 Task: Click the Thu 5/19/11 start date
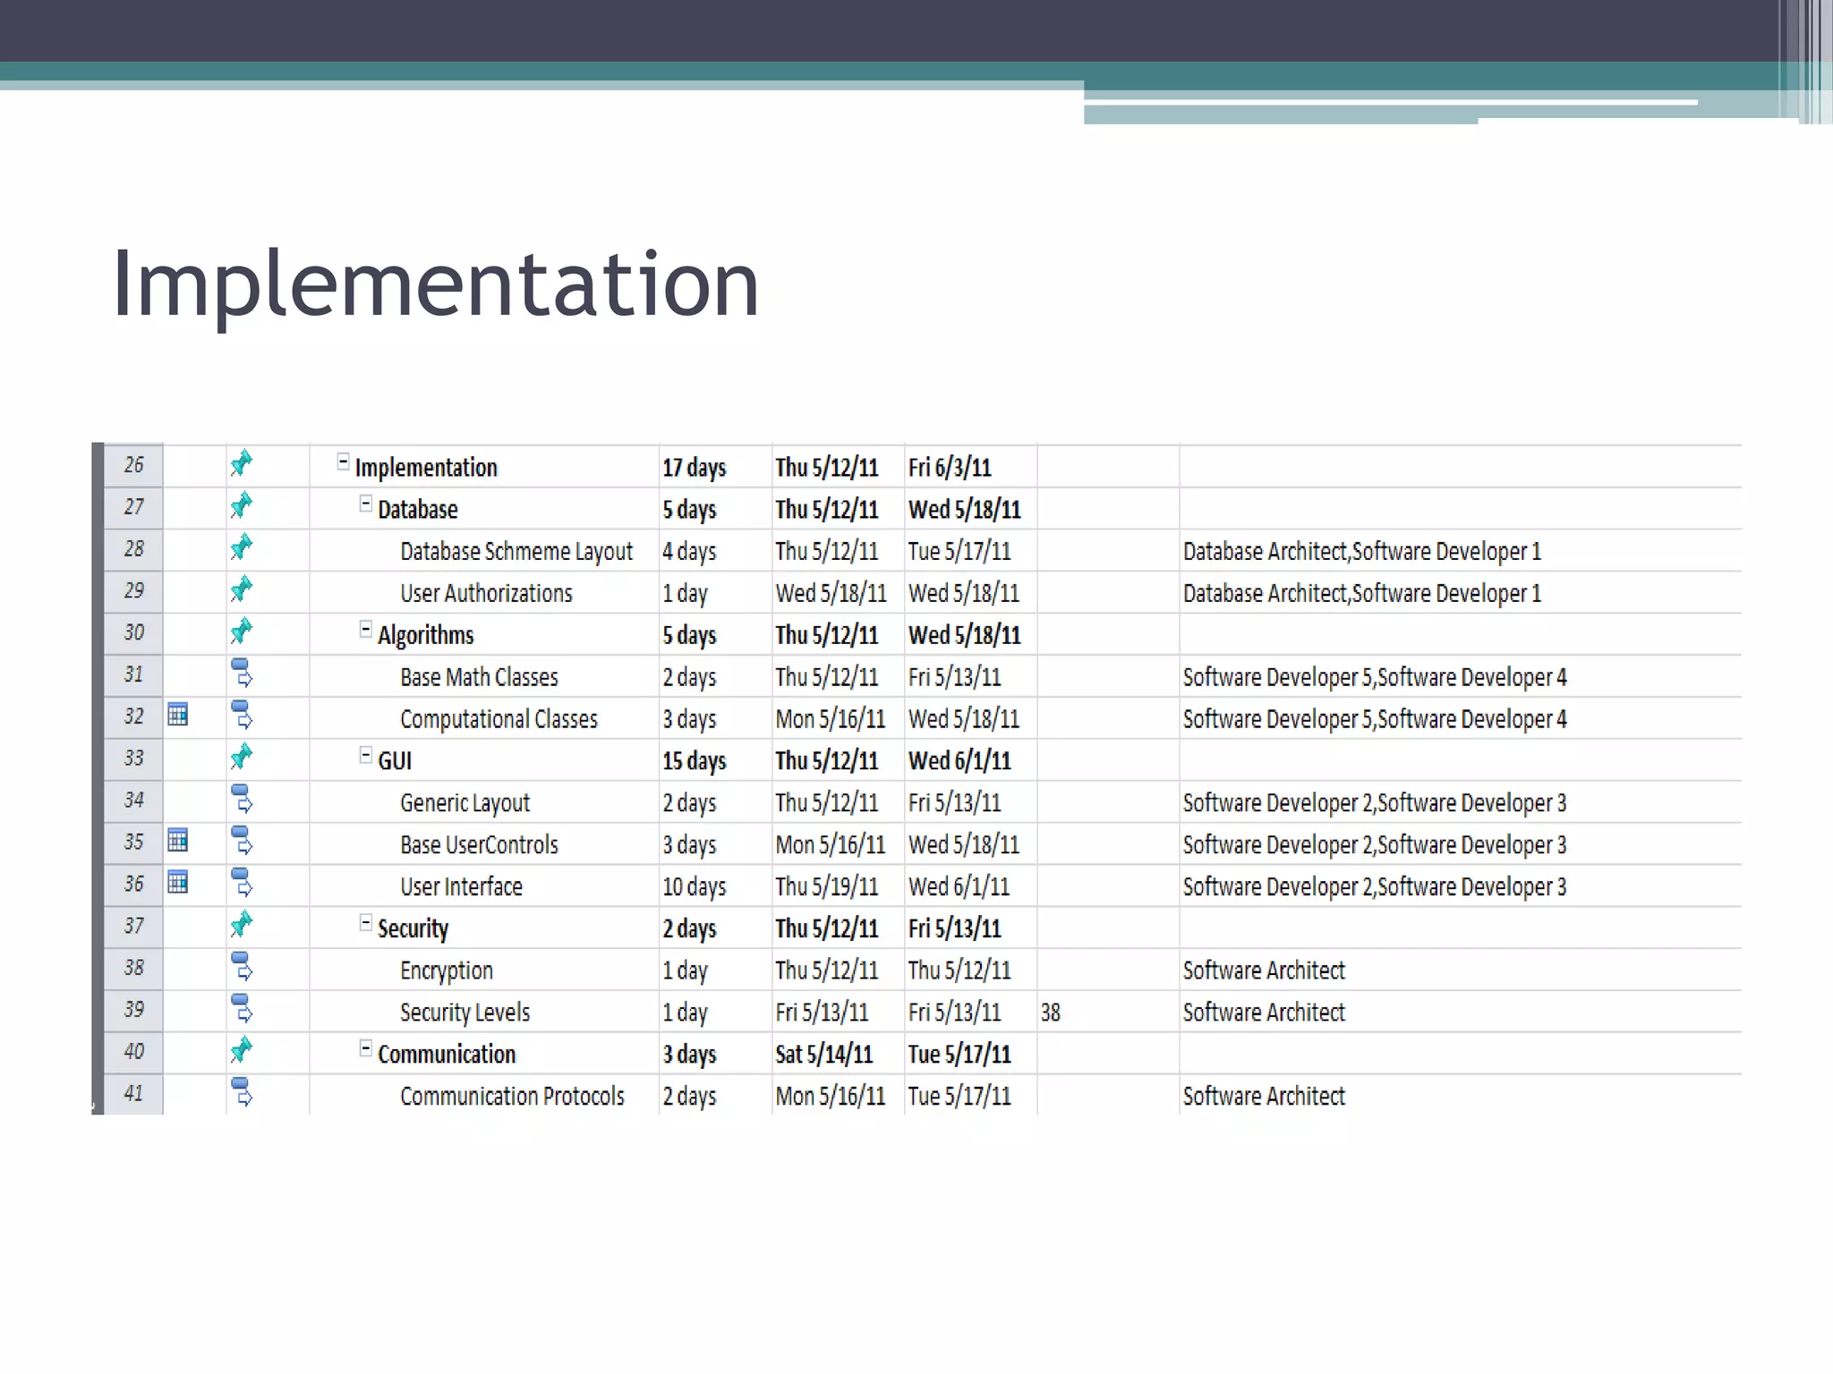(826, 886)
